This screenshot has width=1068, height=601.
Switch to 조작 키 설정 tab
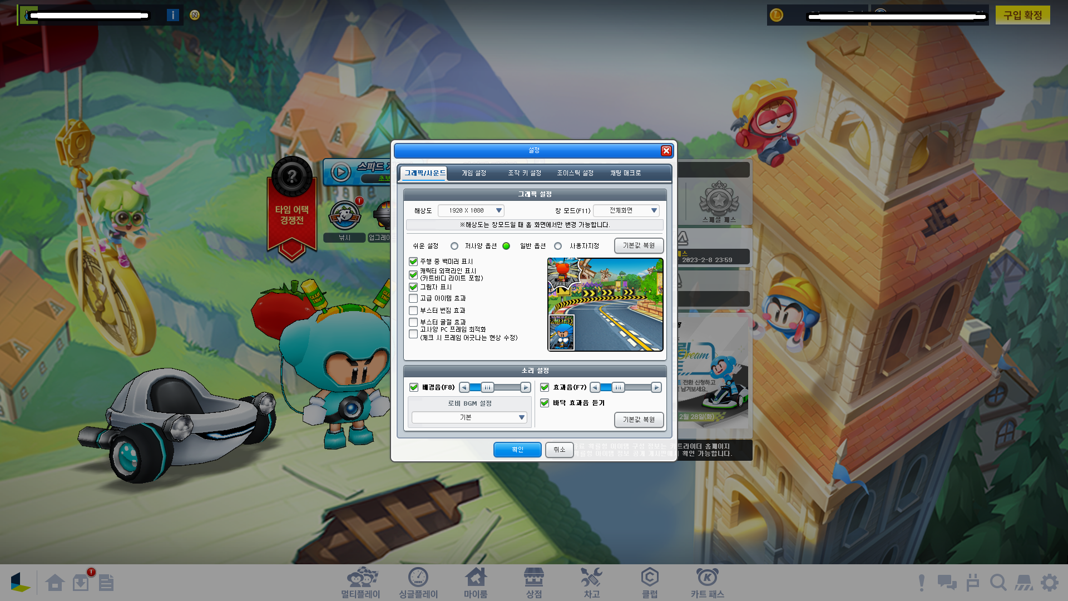pyautogui.click(x=524, y=173)
